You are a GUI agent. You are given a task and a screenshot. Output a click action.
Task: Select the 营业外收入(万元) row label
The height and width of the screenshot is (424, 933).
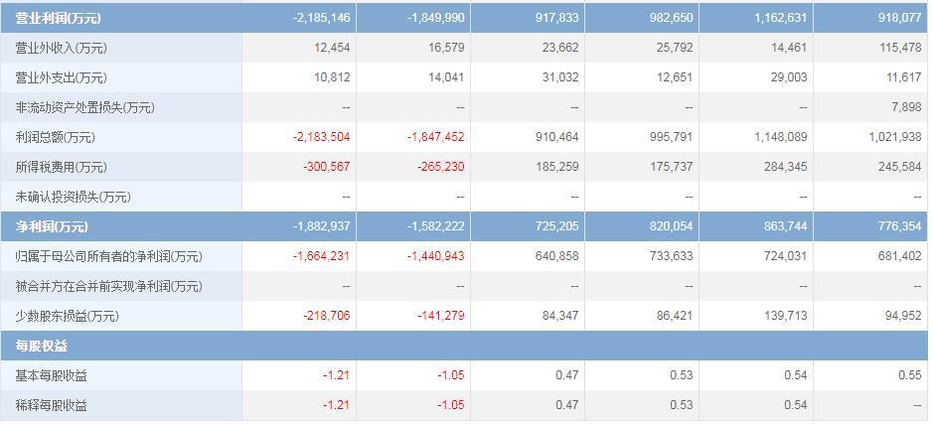pyautogui.click(x=62, y=48)
